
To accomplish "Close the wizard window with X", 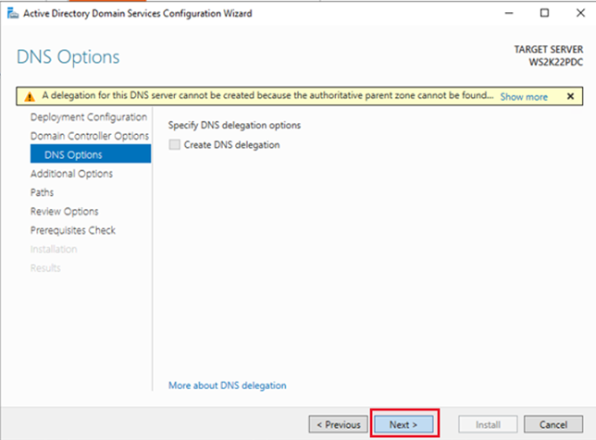I will 580,13.
